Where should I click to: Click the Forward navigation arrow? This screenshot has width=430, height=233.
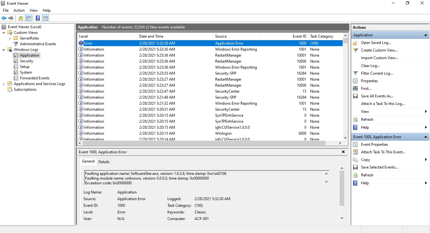11,18
